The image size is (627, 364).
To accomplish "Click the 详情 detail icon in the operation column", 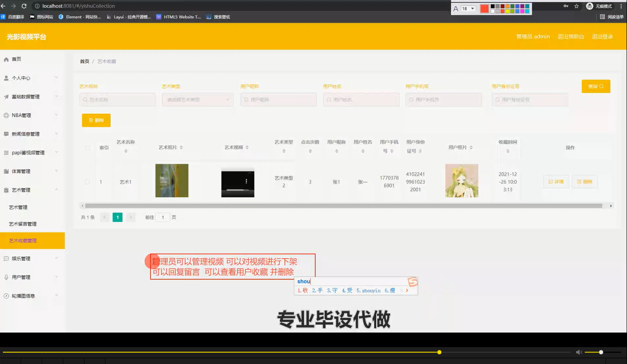I will (x=550, y=181).
